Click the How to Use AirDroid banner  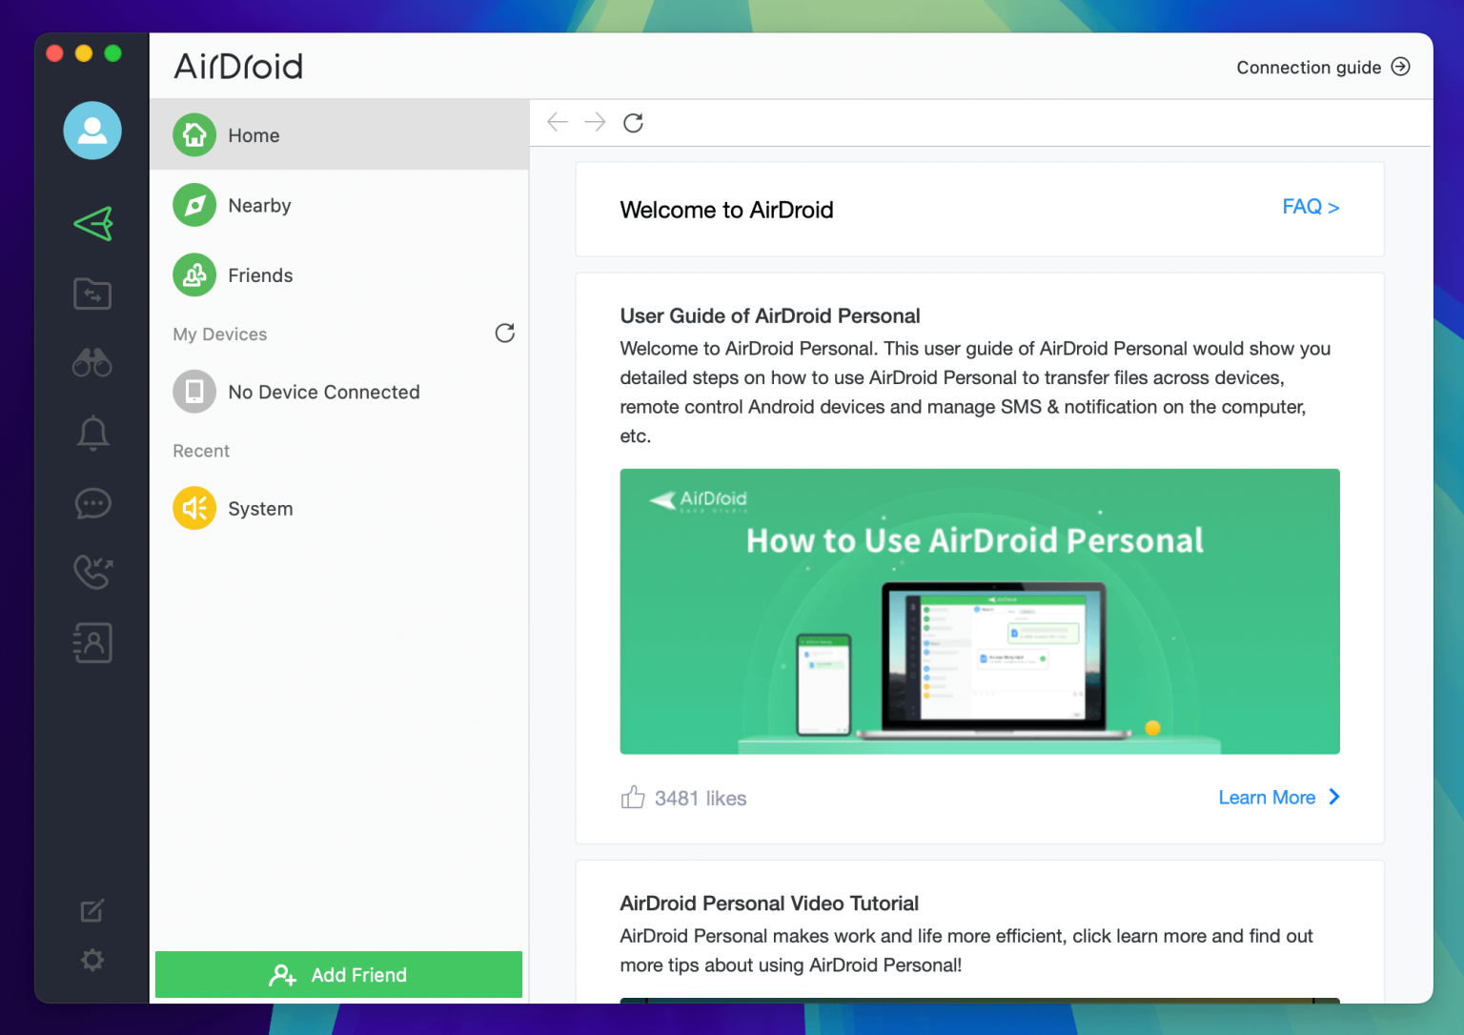click(x=979, y=611)
